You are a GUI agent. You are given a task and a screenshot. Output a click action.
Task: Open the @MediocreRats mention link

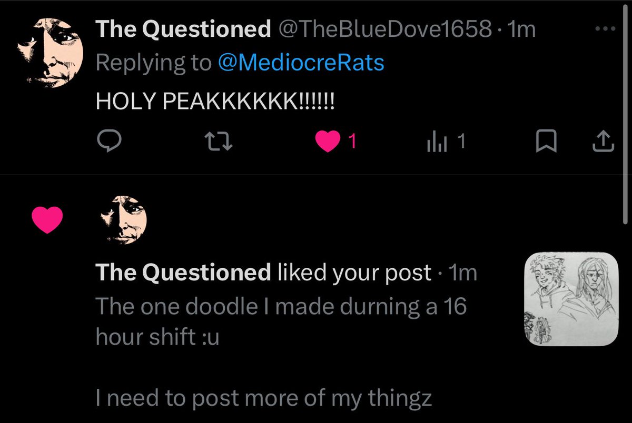301,63
